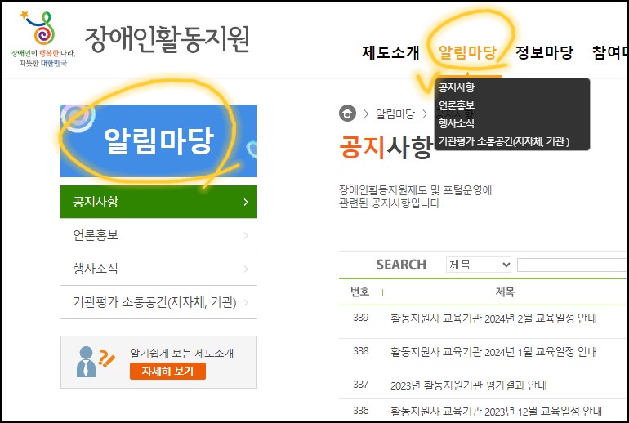Click the colorful swirl site logo
The height and width of the screenshot is (423, 629).
pos(43,39)
